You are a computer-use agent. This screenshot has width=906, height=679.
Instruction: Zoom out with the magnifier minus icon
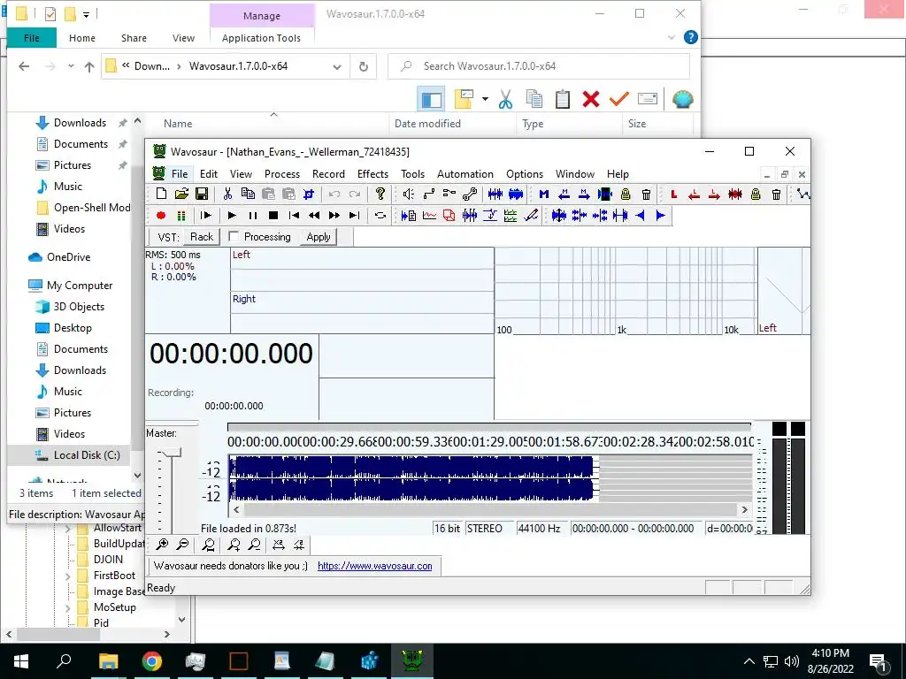click(182, 545)
